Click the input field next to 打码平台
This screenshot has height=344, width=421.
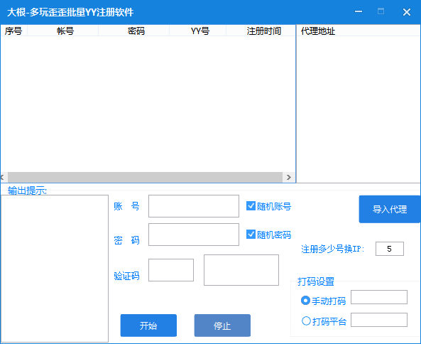coord(379,320)
